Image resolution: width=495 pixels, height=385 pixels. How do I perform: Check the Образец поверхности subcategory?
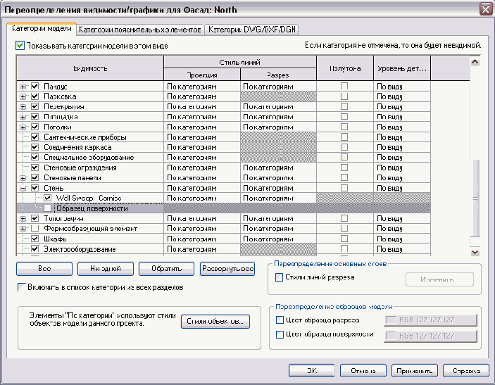coord(47,208)
